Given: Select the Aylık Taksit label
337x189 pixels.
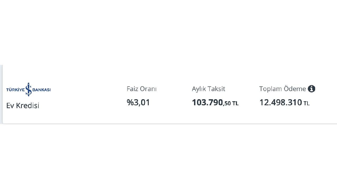Looking at the screenshot, I should point(208,89).
